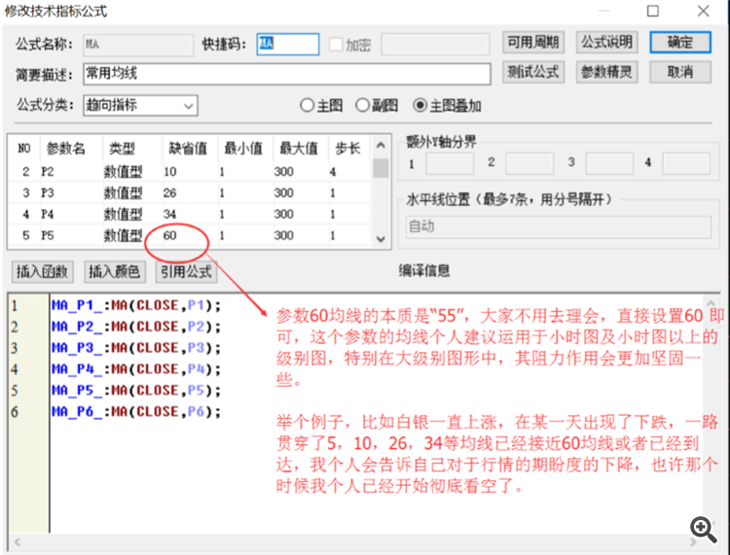Image resolution: width=730 pixels, height=555 pixels.
Task: Click extra Y-axis boundary field 4
Action: point(686,163)
